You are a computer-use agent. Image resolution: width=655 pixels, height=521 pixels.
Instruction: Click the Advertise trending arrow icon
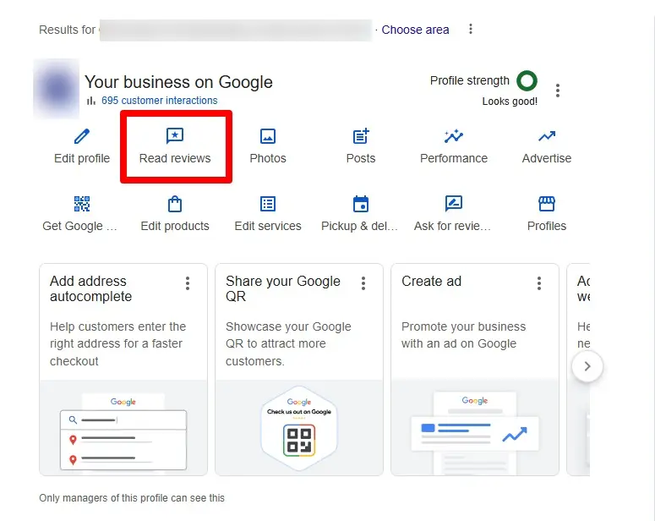(x=547, y=137)
